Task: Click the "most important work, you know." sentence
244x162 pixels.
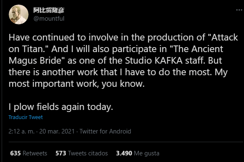Action: point(77,84)
